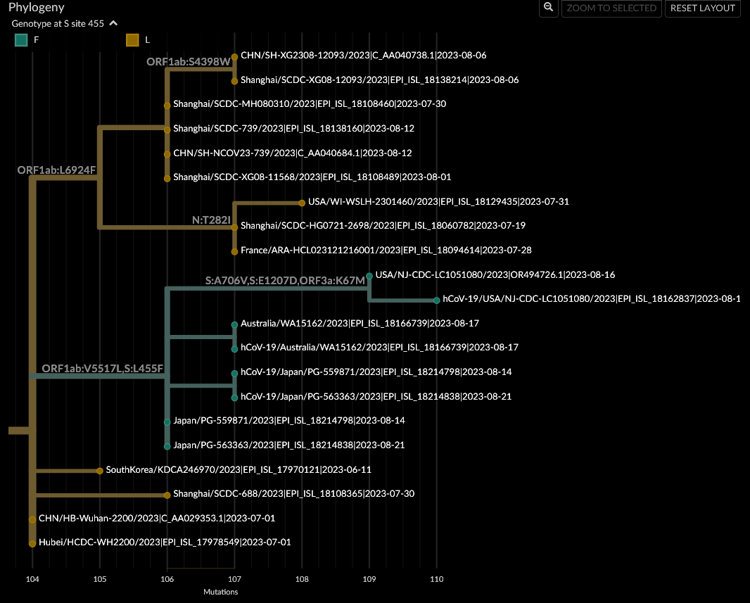Select the teal tip node for Australia/WA15162
750x603 pixels.
234,323
